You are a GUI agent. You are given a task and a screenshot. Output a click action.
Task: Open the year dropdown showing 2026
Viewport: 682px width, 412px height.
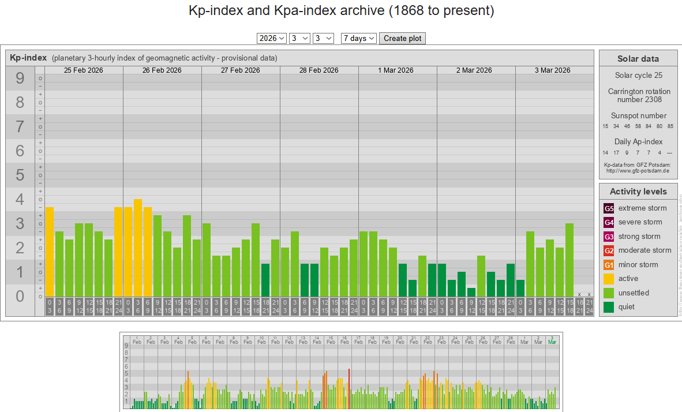(x=271, y=38)
